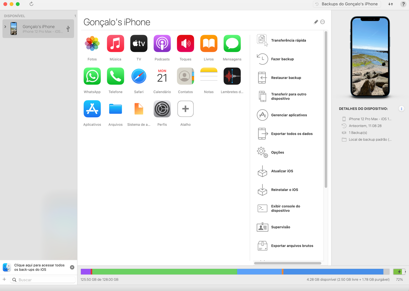This screenshot has width=409, height=291.
Task: Open the Safari icon
Action: (139, 76)
